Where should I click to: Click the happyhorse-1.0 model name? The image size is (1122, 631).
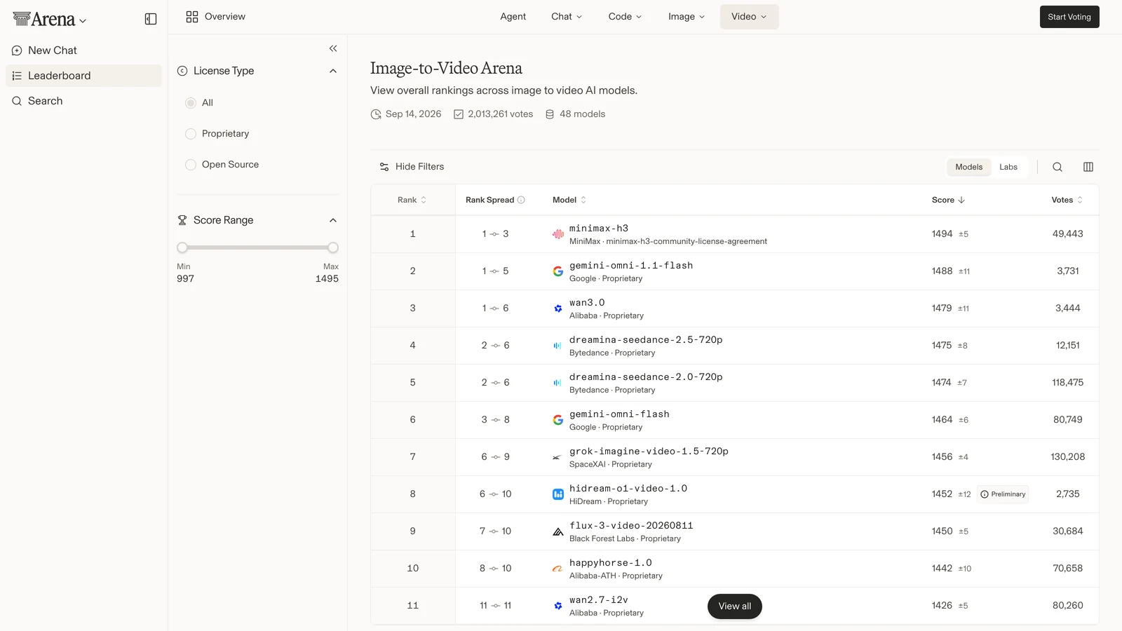[611, 563]
